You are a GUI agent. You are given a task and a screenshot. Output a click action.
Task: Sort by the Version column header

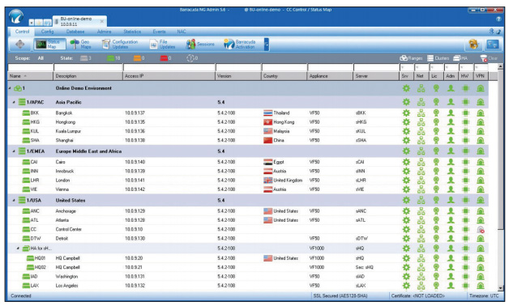238,76
